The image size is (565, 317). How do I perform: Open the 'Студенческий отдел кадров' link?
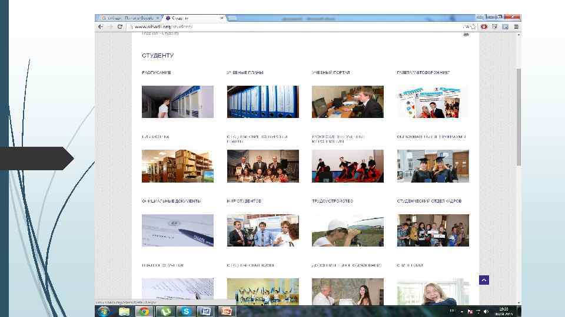click(x=429, y=201)
